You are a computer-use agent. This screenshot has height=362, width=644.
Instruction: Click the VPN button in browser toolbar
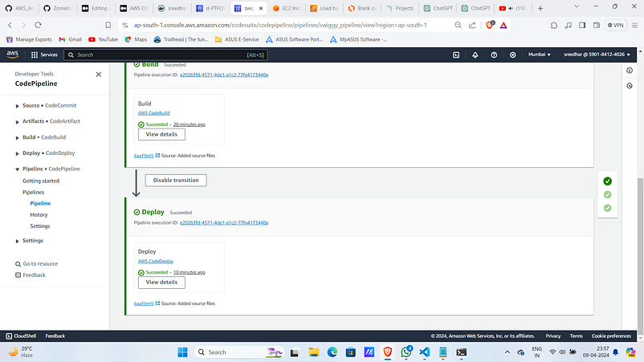(616, 25)
